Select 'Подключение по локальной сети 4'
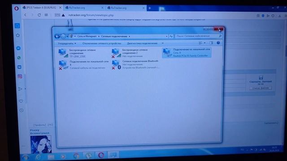Viewport: 287px width, 161px height. pos(84,65)
